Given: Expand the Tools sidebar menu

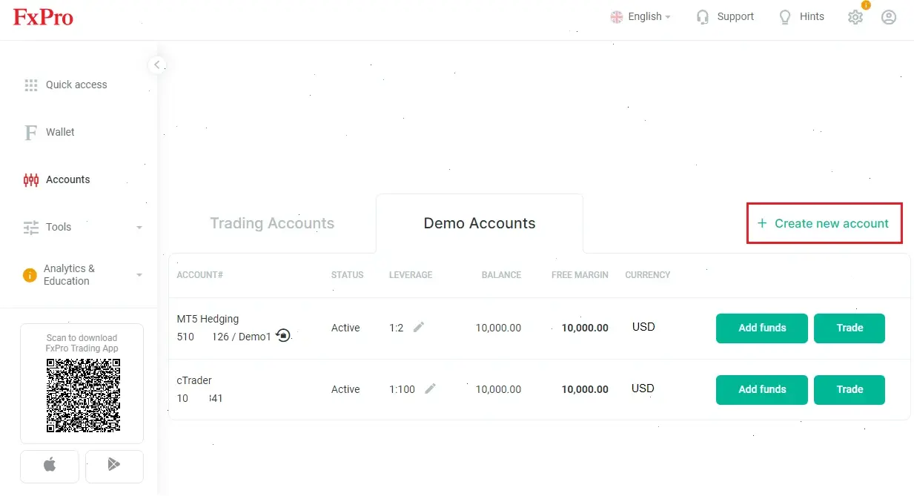Looking at the screenshot, I should [x=139, y=227].
